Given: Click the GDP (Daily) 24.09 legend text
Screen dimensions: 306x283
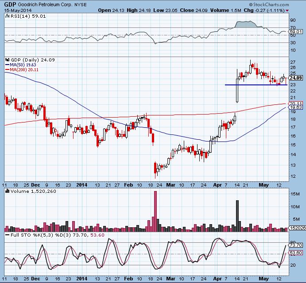Looking at the screenshot, I should click(x=33, y=60).
